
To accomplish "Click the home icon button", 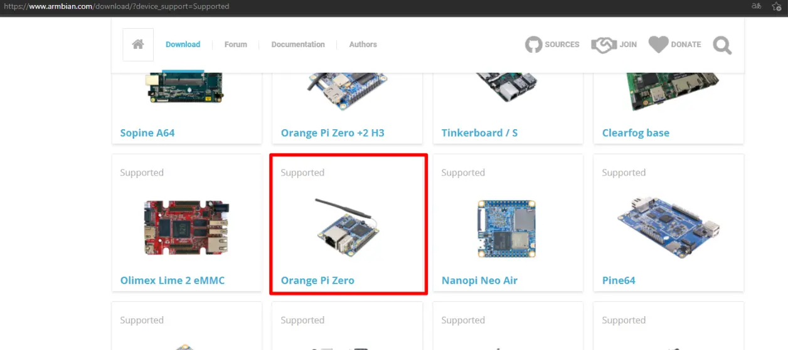I will pyautogui.click(x=138, y=45).
